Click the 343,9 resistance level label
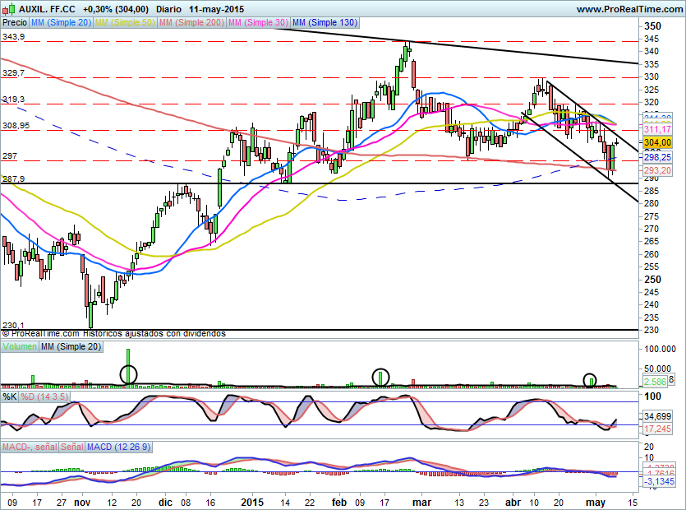The image size is (686, 510). [x=13, y=37]
